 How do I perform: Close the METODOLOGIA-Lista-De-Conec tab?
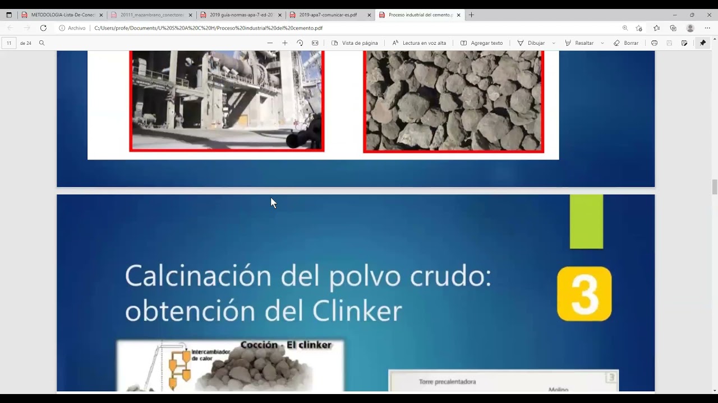[x=101, y=15]
